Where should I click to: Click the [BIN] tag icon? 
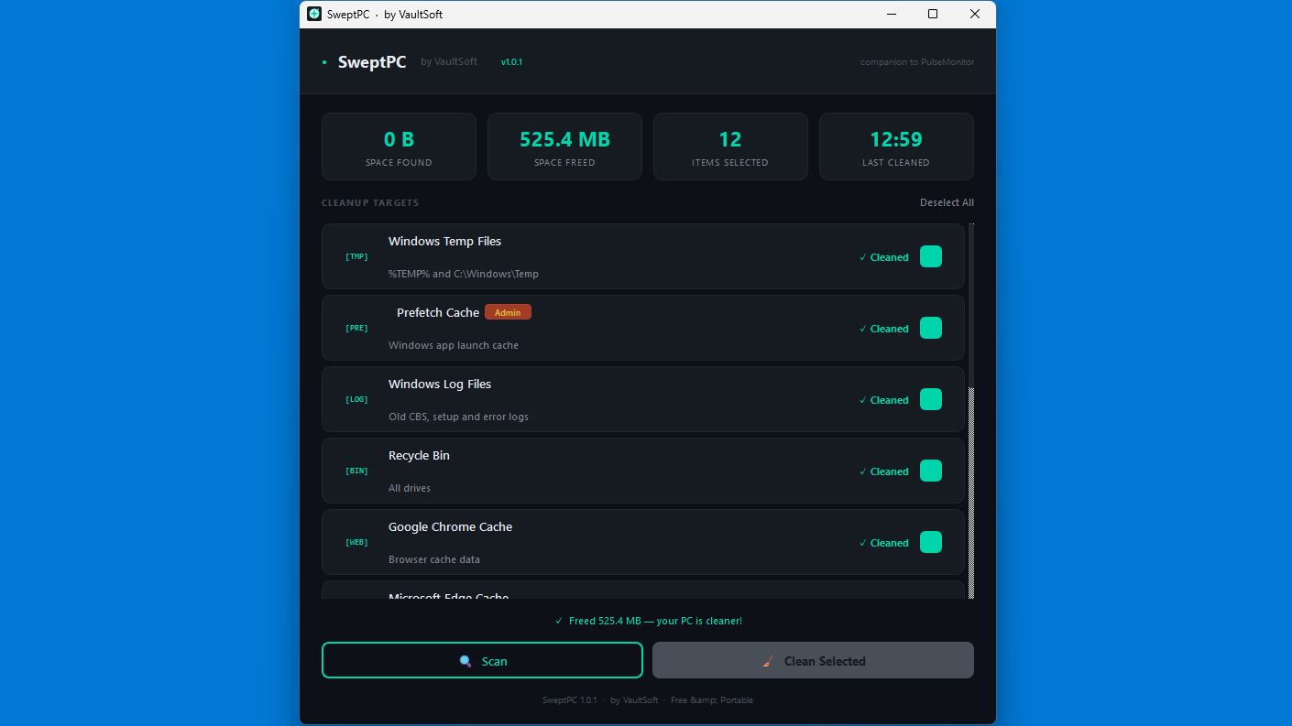pos(356,471)
